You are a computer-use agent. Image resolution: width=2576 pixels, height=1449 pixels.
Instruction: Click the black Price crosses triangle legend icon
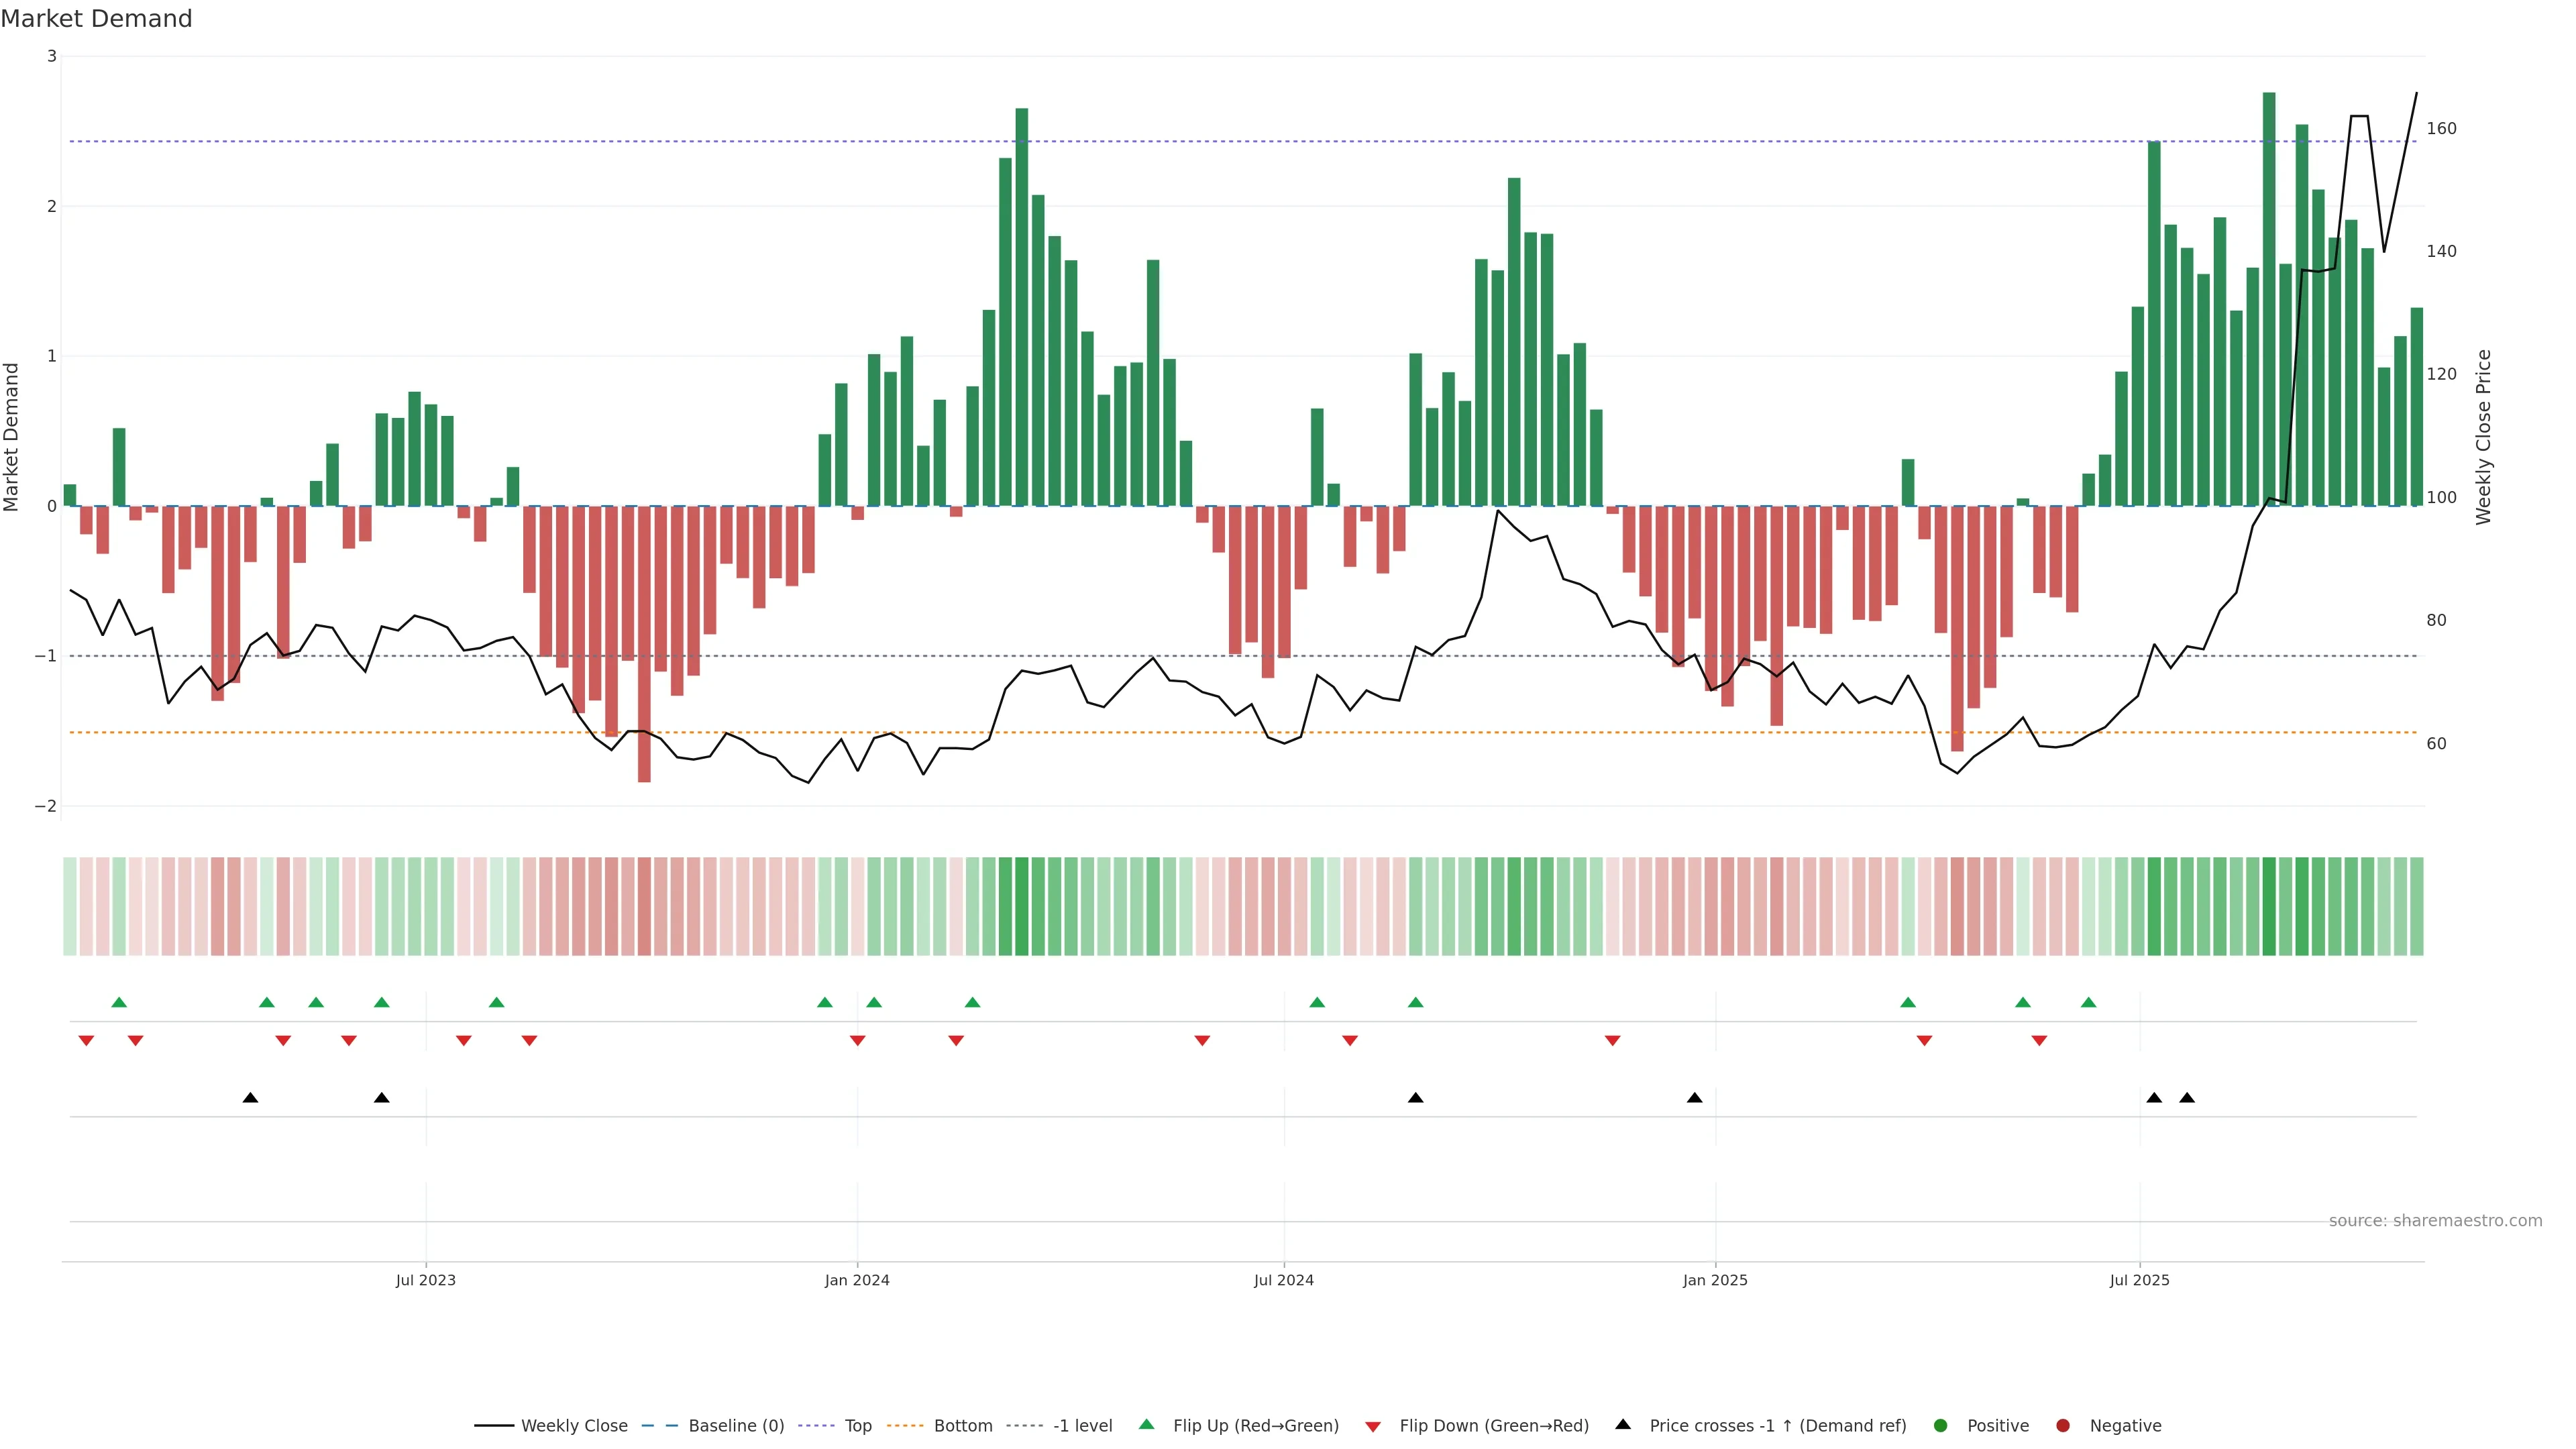click(1623, 1425)
